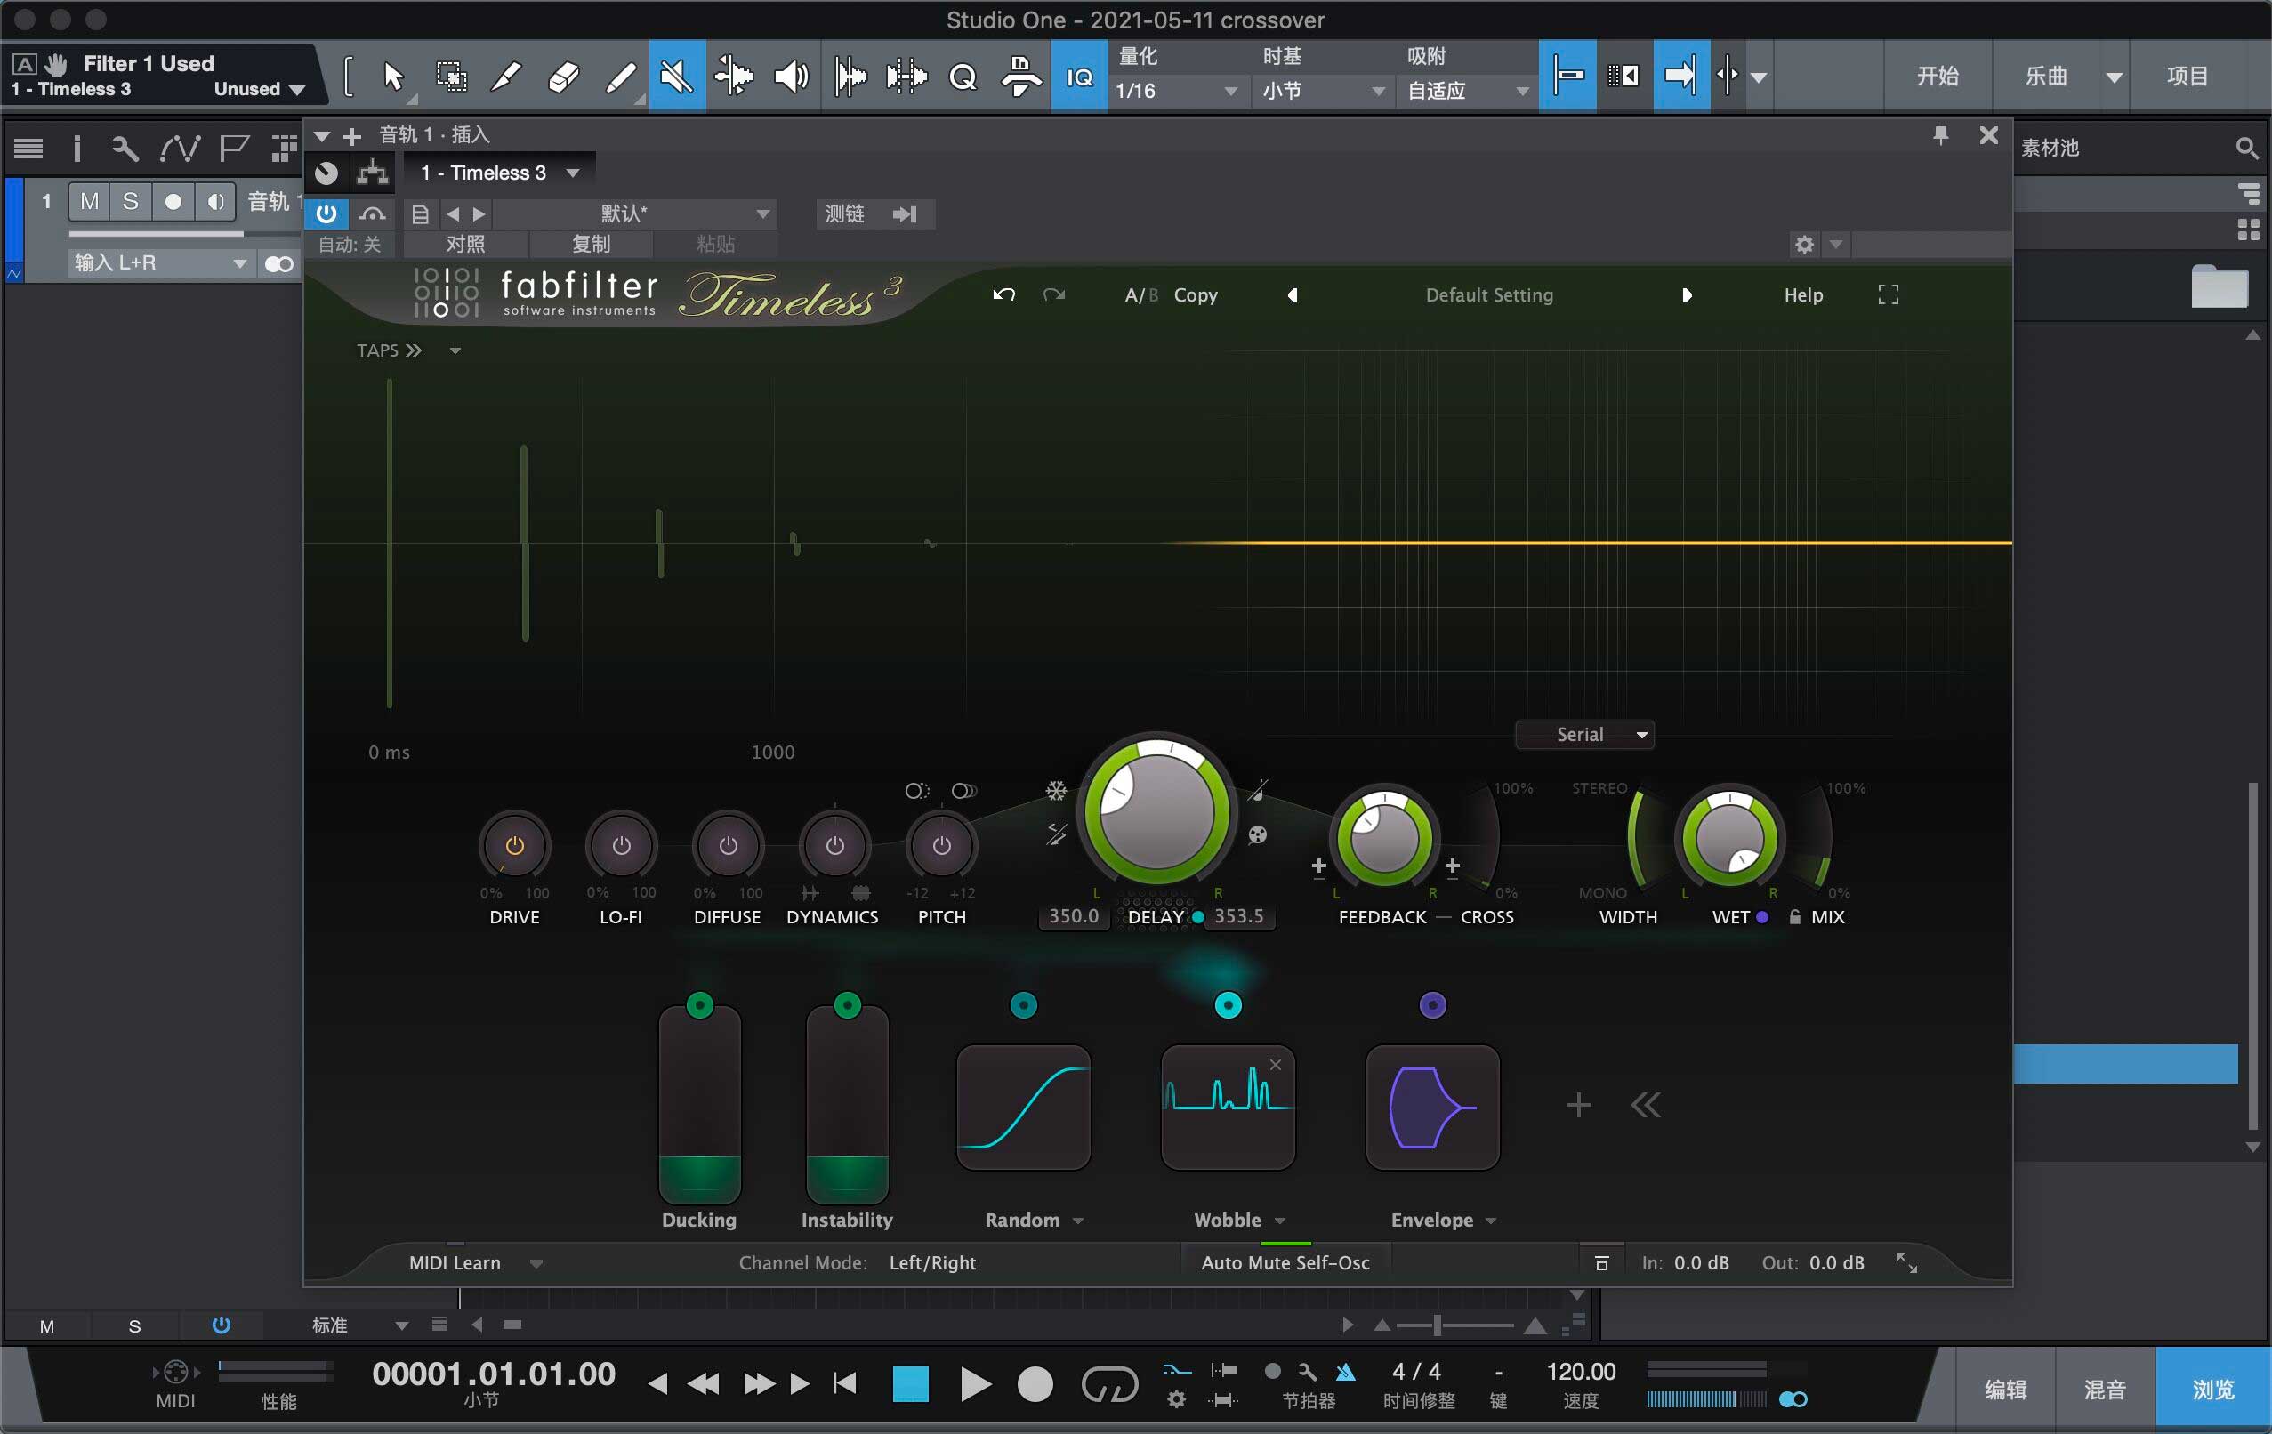
Task: Remove the Wobble modulation source
Action: tap(1275, 1064)
